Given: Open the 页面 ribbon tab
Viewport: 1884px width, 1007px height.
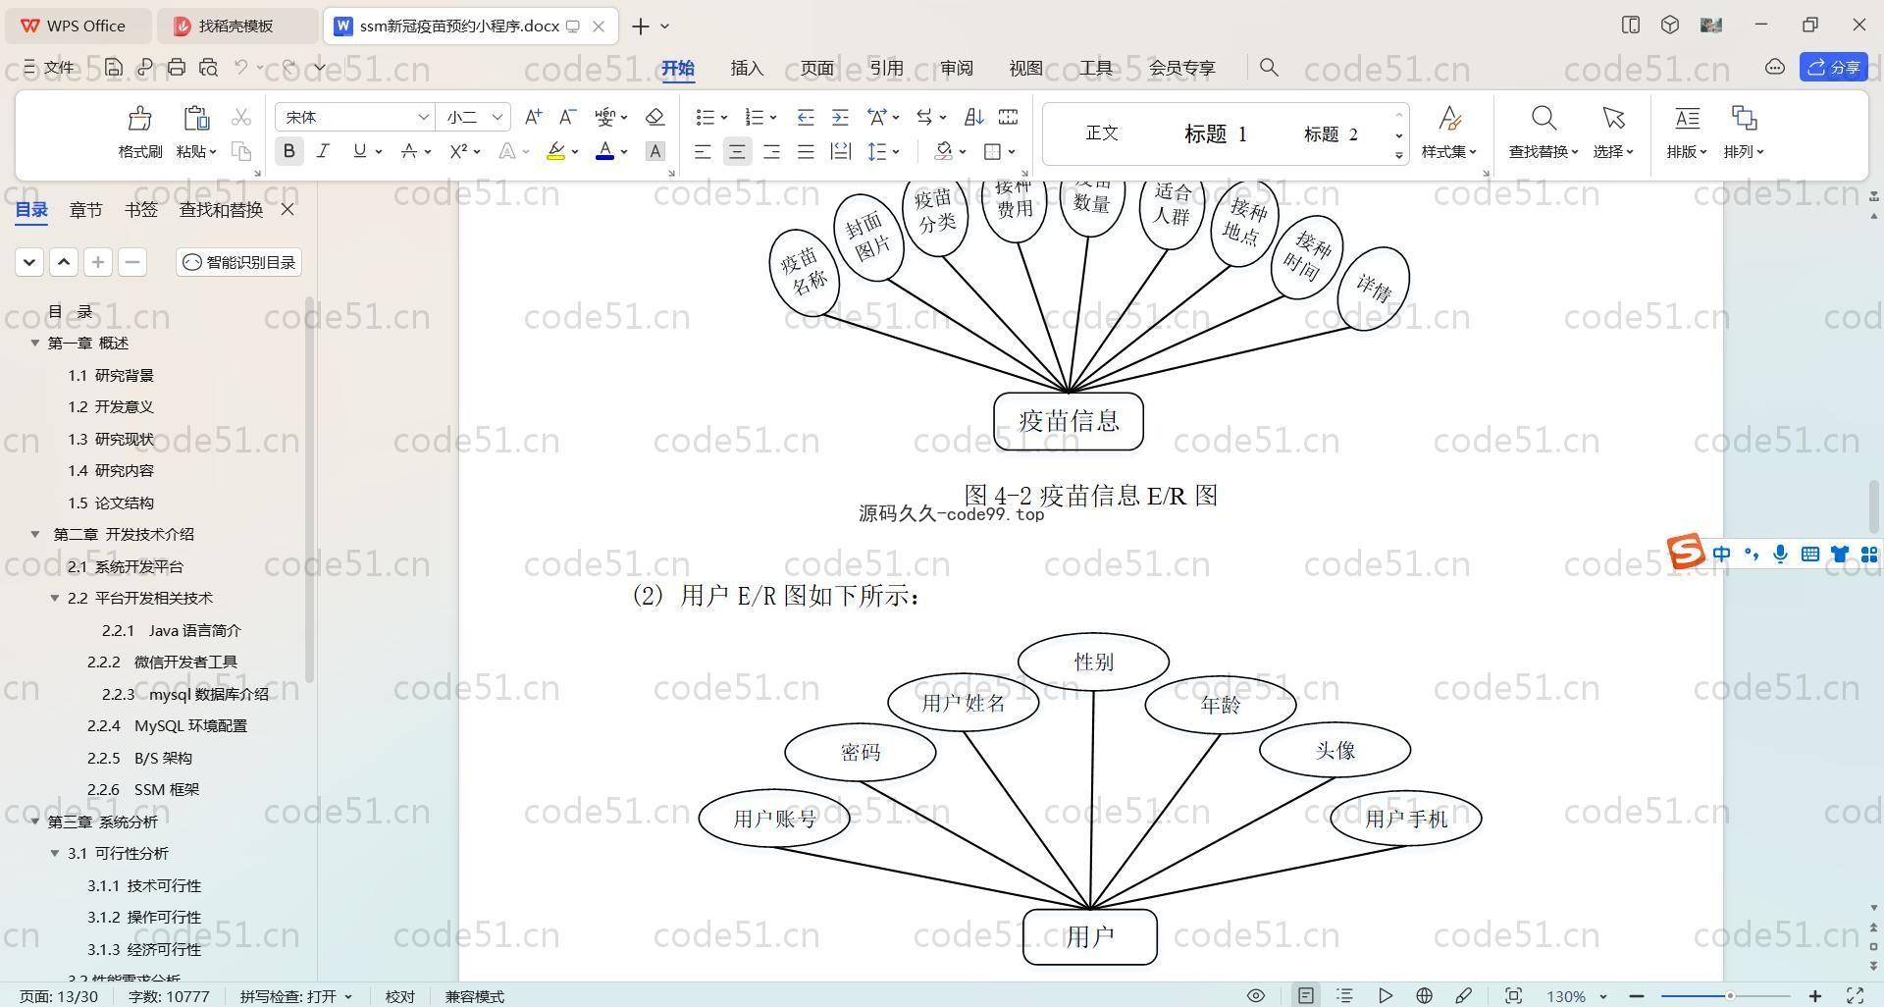Looking at the screenshot, I should pyautogui.click(x=816, y=68).
